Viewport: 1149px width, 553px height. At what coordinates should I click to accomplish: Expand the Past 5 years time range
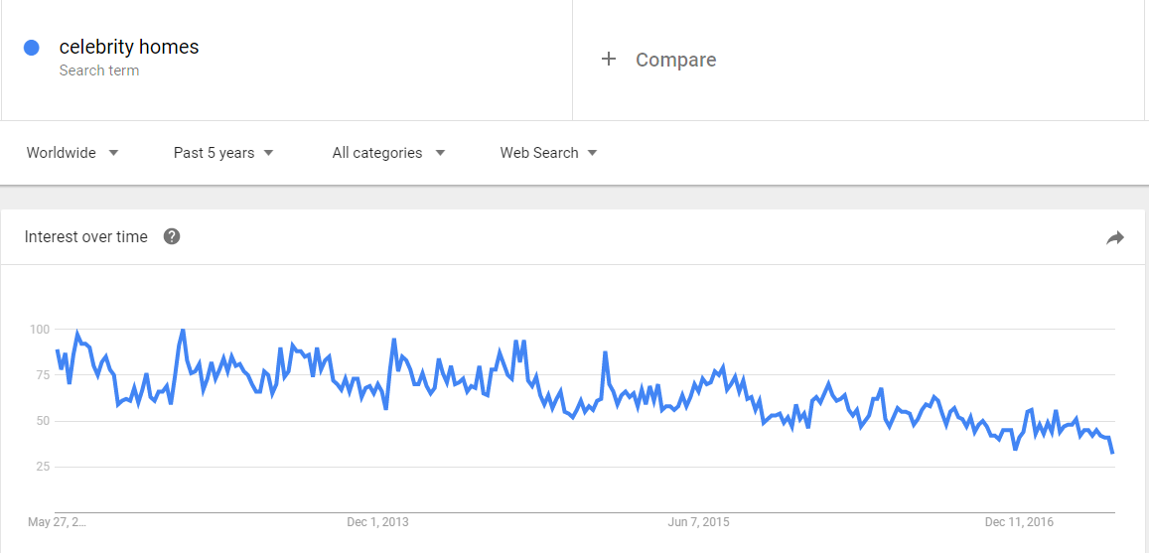(x=223, y=153)
